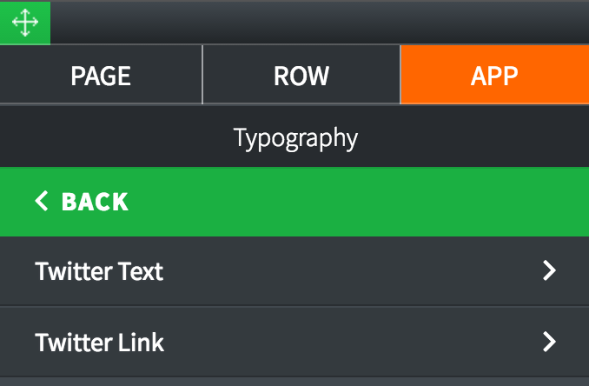
Task: Expand the Twitter Text row chevron
Action: click(x=548, y=271)
